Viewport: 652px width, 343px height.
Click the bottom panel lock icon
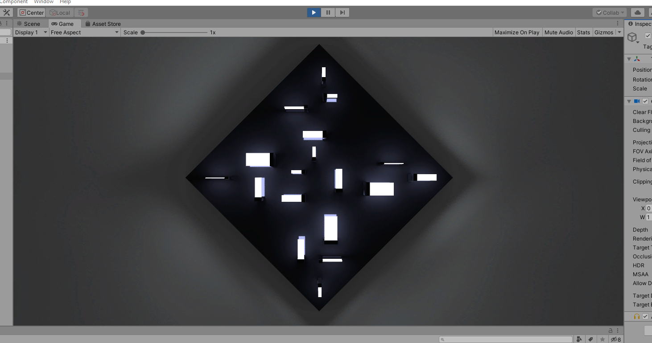(x=611, y=330)
